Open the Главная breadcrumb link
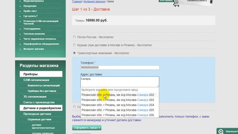Screen dimensions: 238x134 [77, 1]
